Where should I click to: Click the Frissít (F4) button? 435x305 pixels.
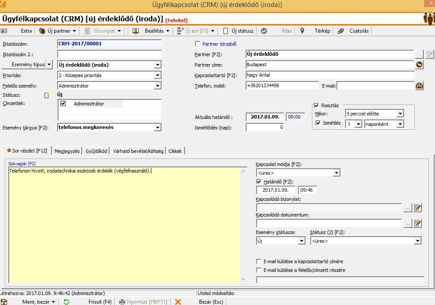coord(100,302)
